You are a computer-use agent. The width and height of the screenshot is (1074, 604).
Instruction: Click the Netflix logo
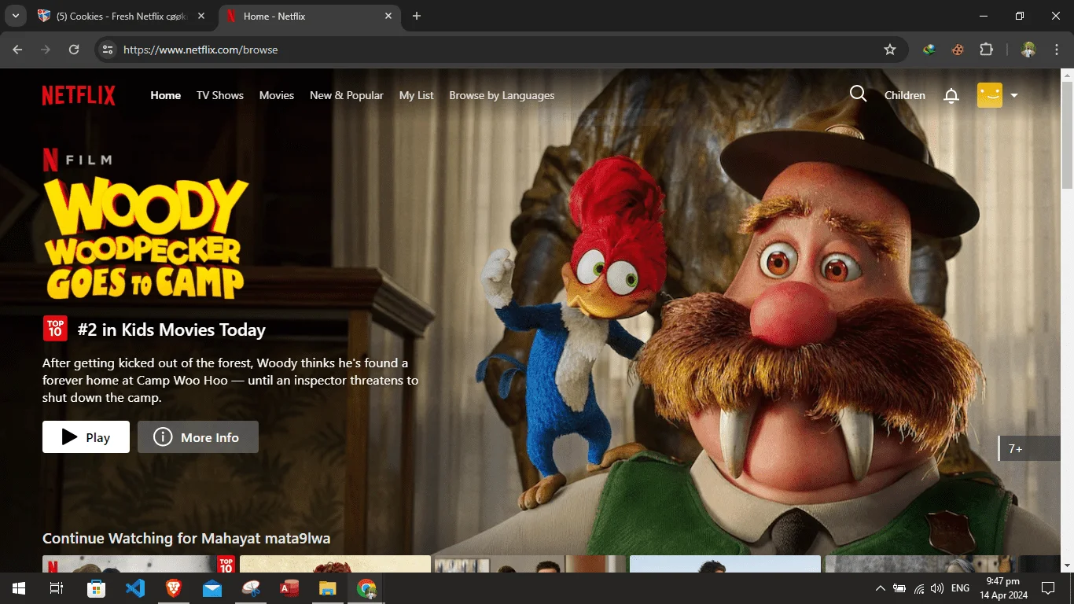point(79,95)
